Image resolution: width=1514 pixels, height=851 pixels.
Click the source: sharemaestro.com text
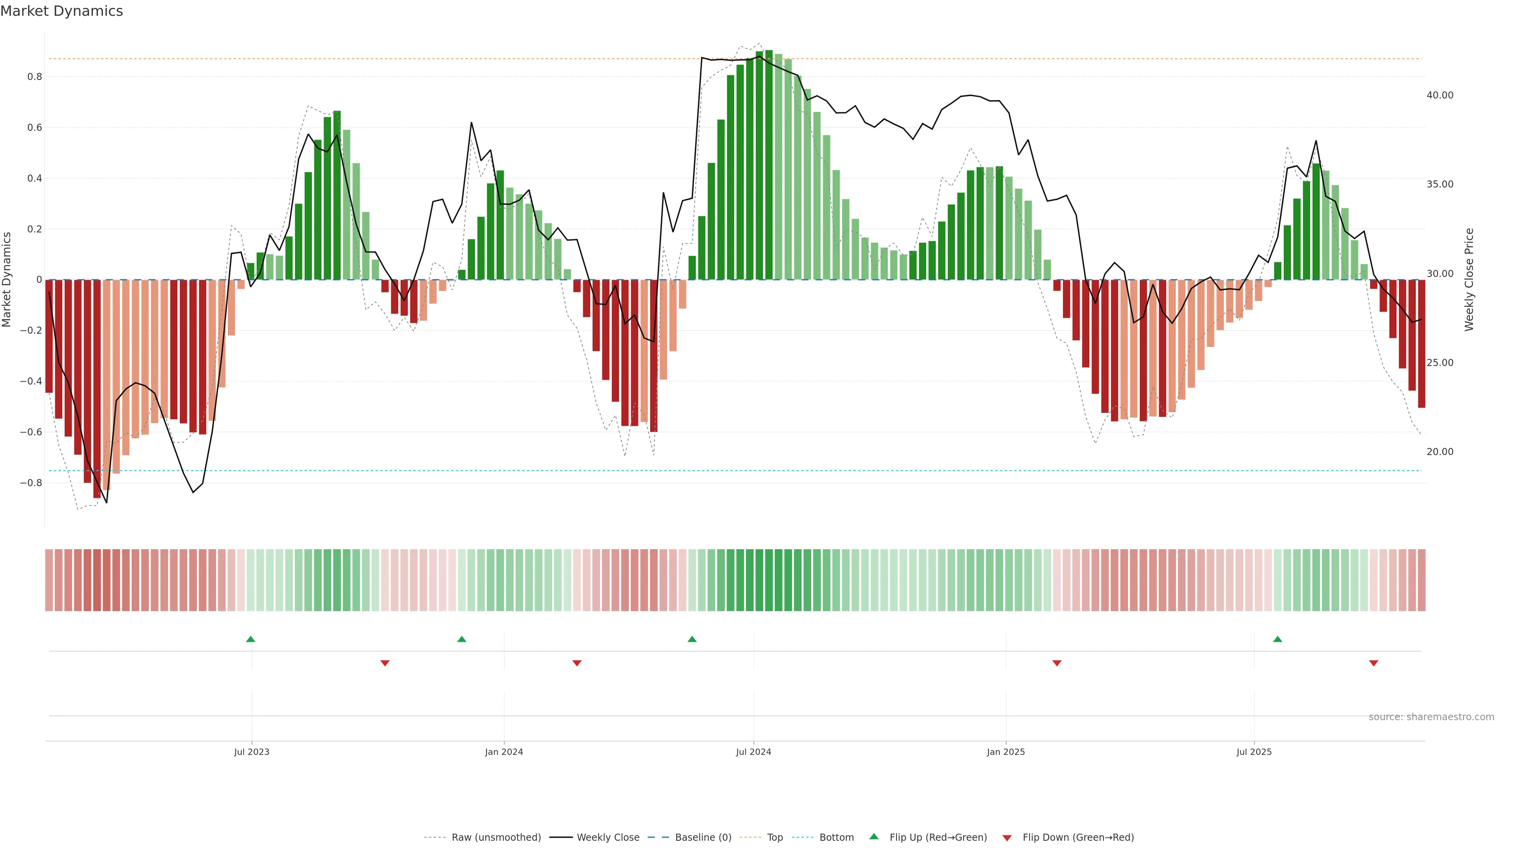[1431, 717]
